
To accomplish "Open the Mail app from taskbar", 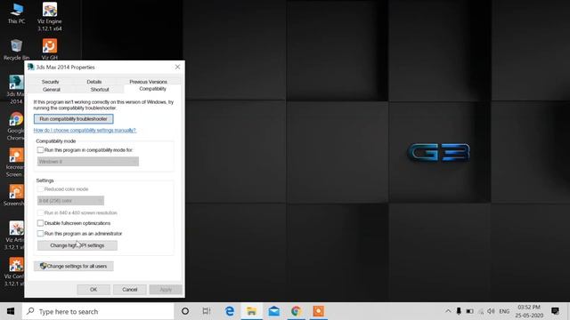I will pos(273,311).
